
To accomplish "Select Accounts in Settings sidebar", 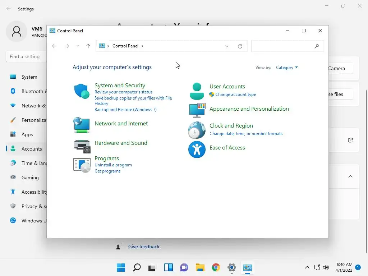I will pyautogui.click(x=26, y=149).
